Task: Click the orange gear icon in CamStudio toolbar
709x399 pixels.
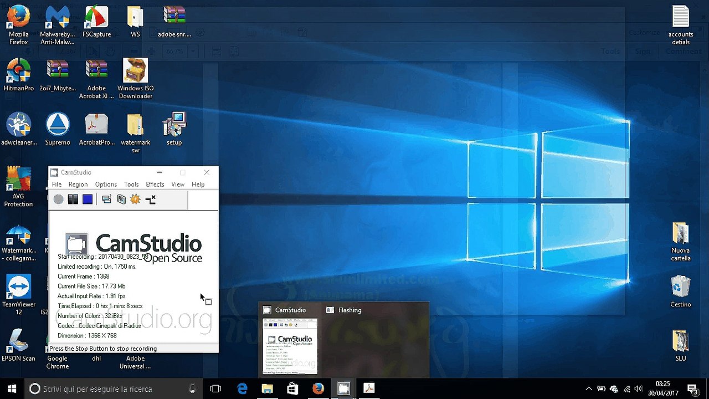Action: tap(135, 199)
